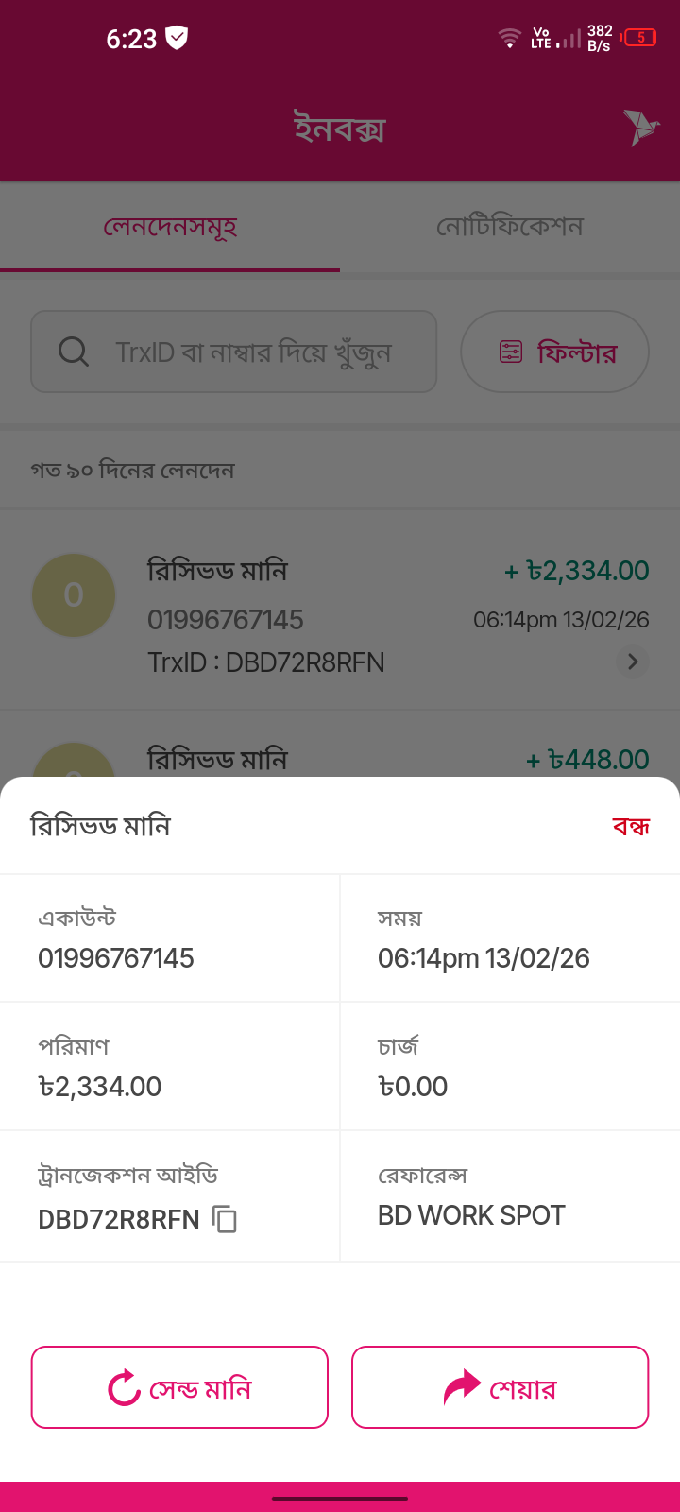680x1512 pixels.
Task: Tap the battery indicator in status bar
Action: pos(639,39)
